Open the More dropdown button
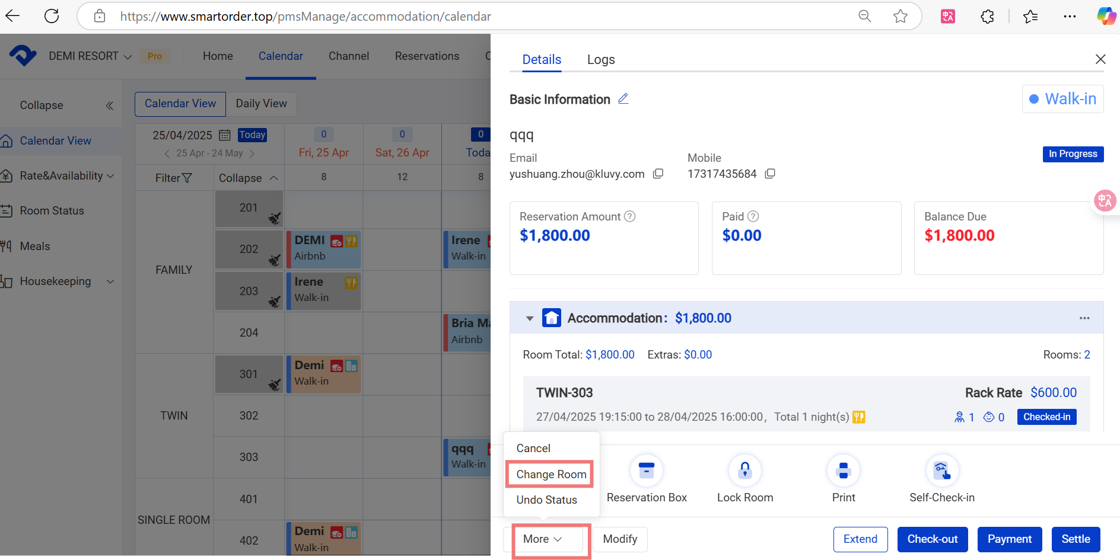Viewport: 1120px width, 560px height. (542, 539)
